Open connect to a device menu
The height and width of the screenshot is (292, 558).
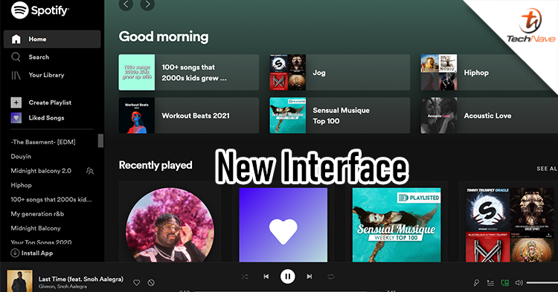coord(504,283)
